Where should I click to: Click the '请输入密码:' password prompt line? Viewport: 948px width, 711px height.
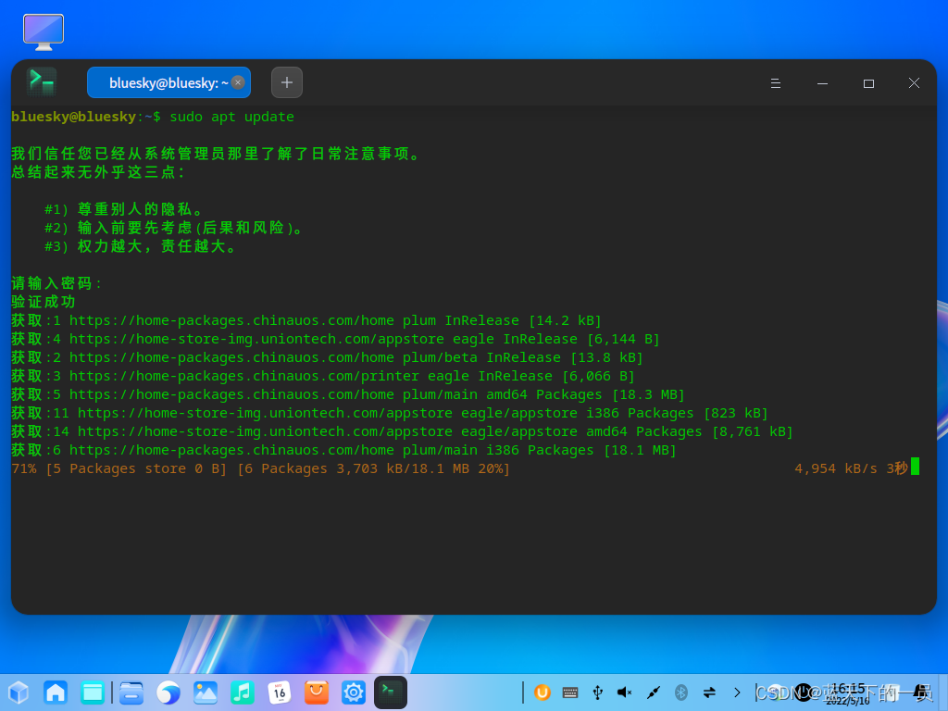pos(57,283)
